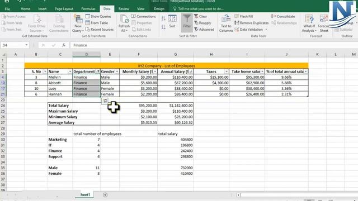Open the Sort dialog button
This screenshot has width=358, height=201.
(172, 21)
